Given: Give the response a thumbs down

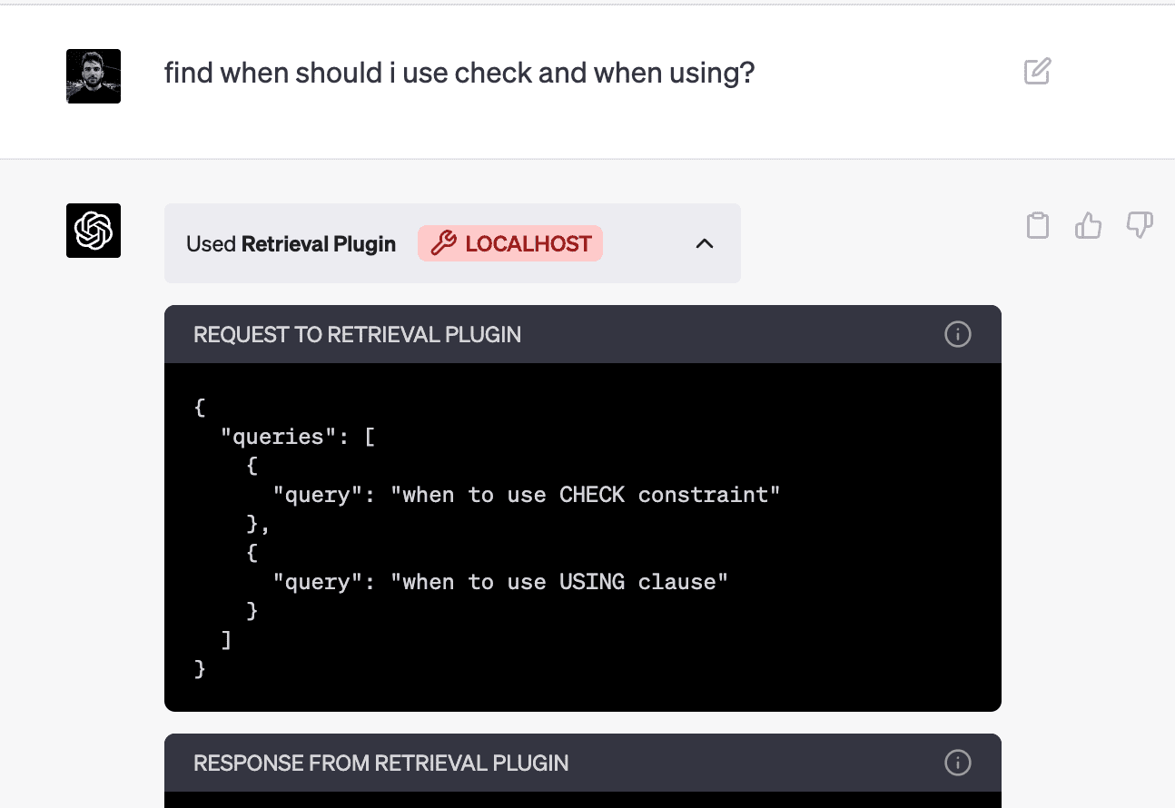Looking at the screenshot, I should [1140, 225].
